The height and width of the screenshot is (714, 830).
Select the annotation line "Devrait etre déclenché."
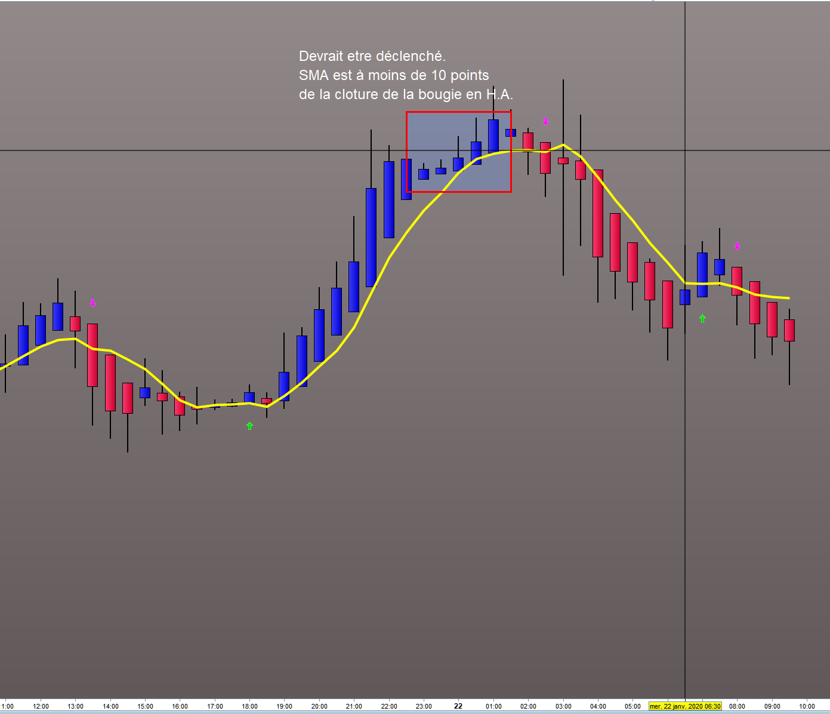(x=372, y=56)
